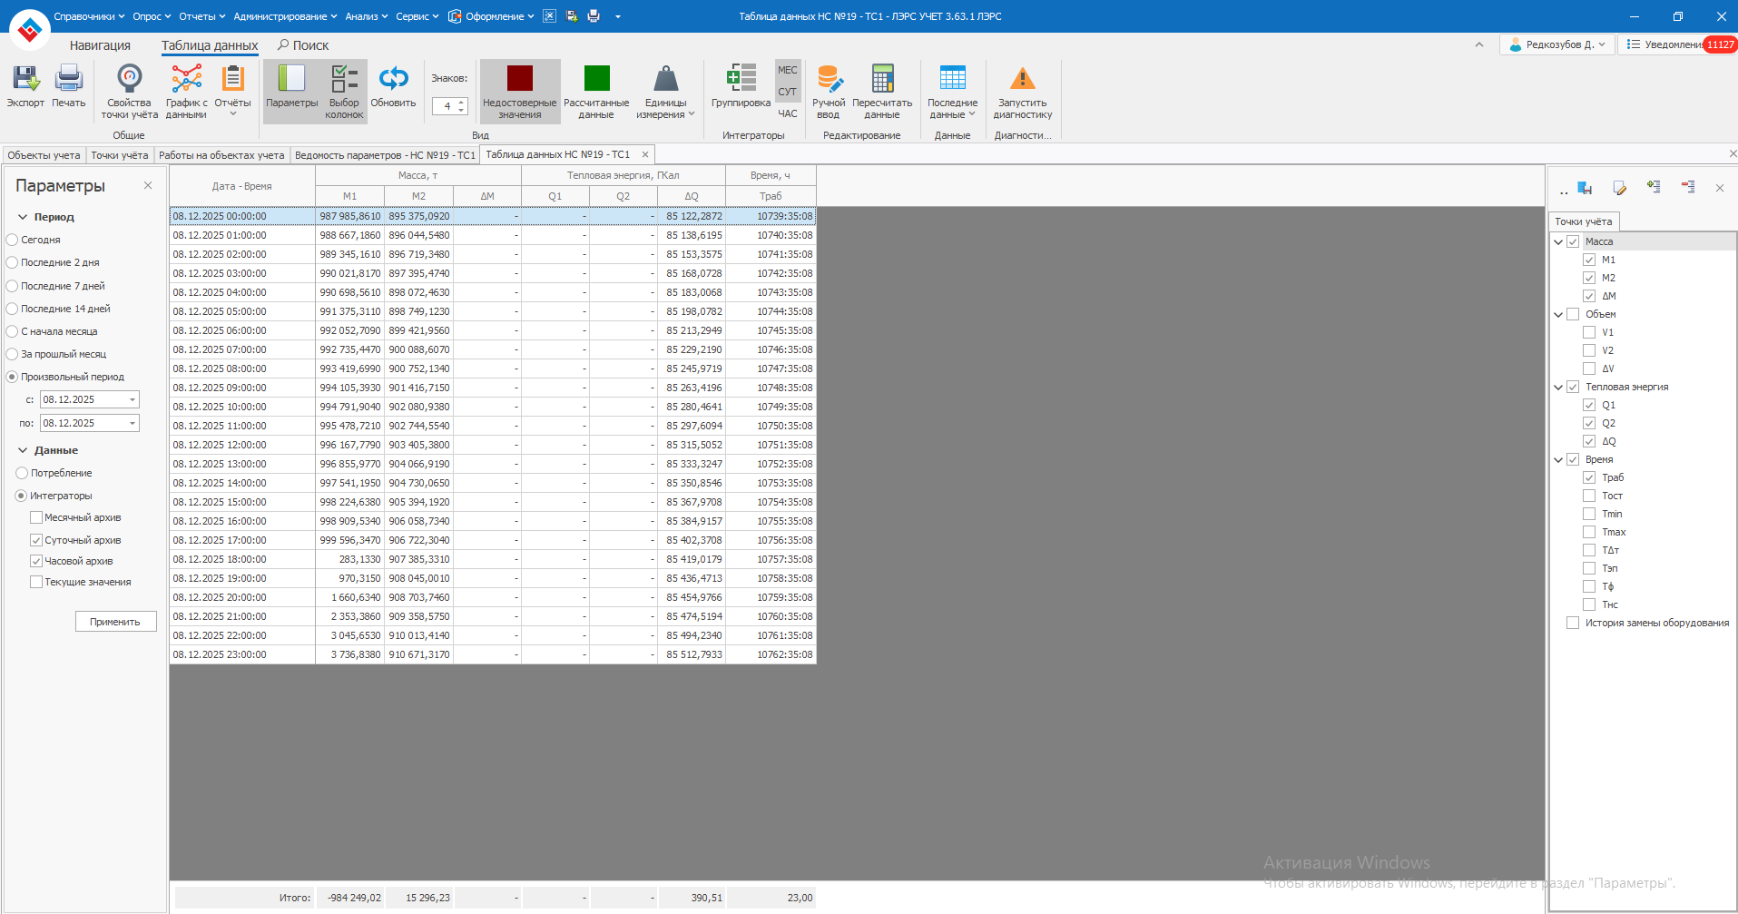Viewport: 1738px width, 914px height.
Task: Switch to the Объекты учета tab
Action: (44, 155)
